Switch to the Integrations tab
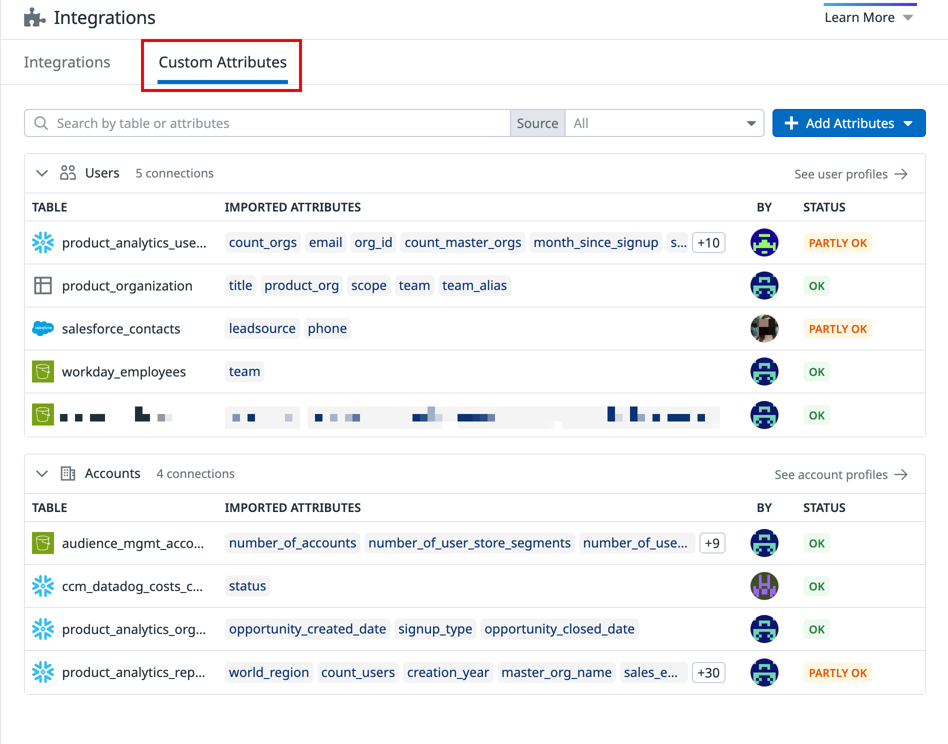948x744 pixels. [x=67, y=62]
